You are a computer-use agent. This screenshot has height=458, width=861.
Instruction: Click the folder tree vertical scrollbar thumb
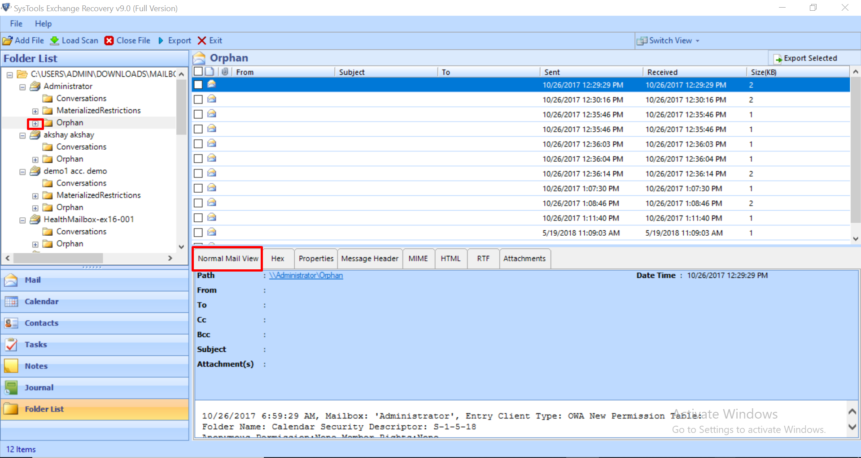pos(181,107)
